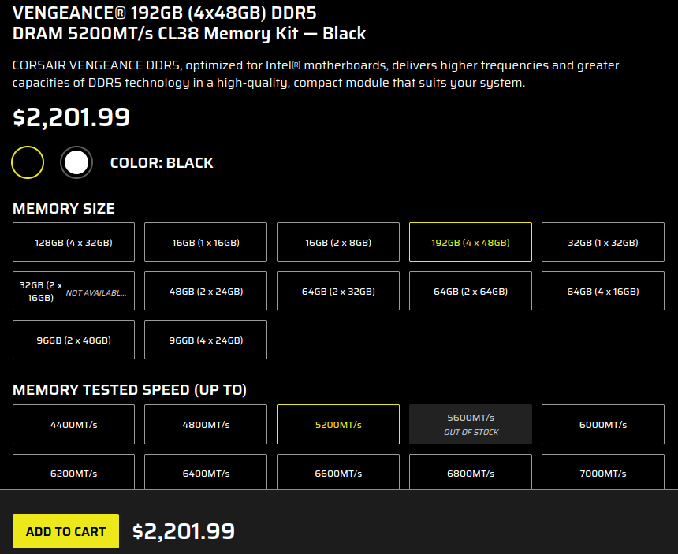Pick 6000MT/s memory speed

[603, 425]
